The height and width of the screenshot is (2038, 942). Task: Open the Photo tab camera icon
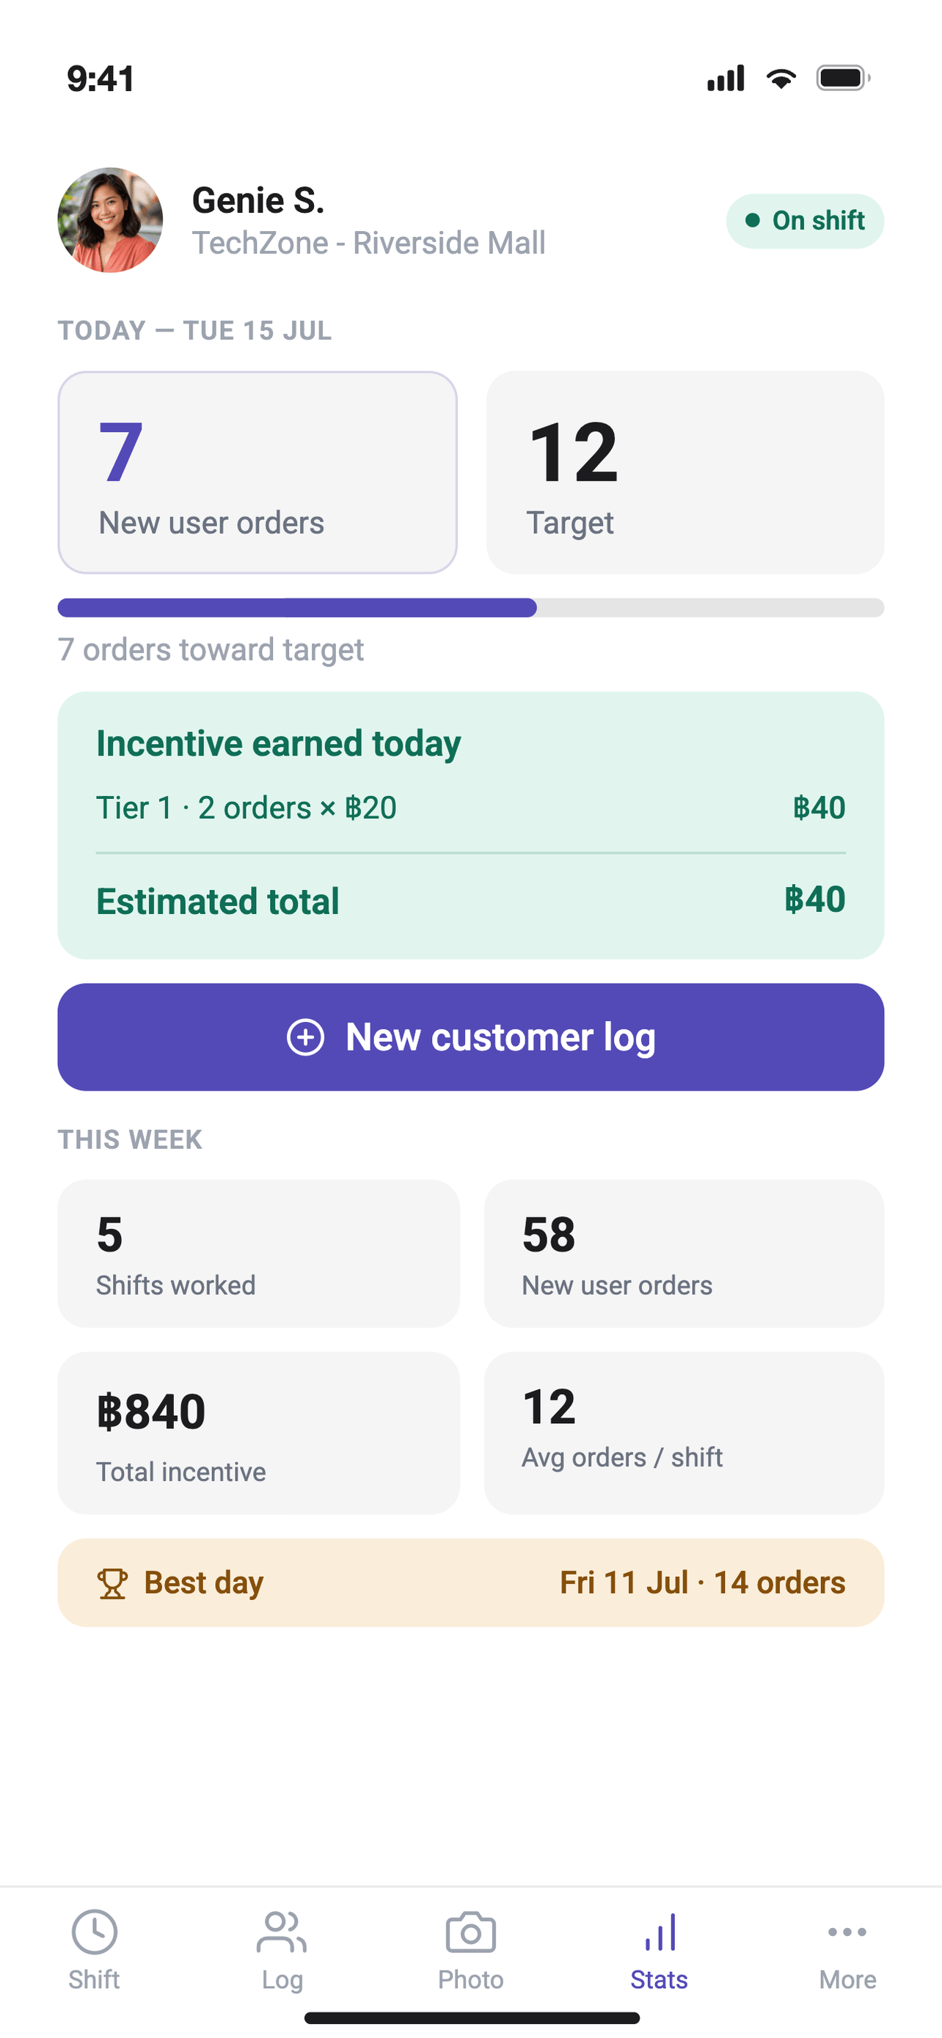pyautogui.click(x=470, y=1932)
